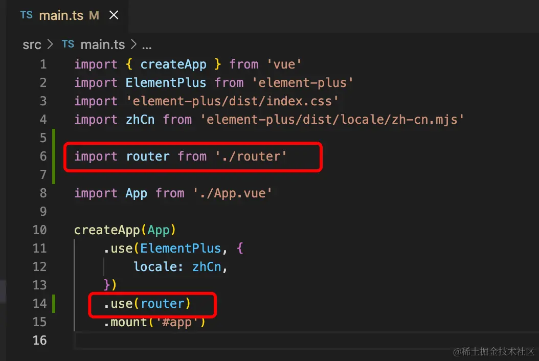Image resolution: width=539 pixels, height=361 pixels.
Task: Click the '#app' string on line 15
Action: pos(177,322)
